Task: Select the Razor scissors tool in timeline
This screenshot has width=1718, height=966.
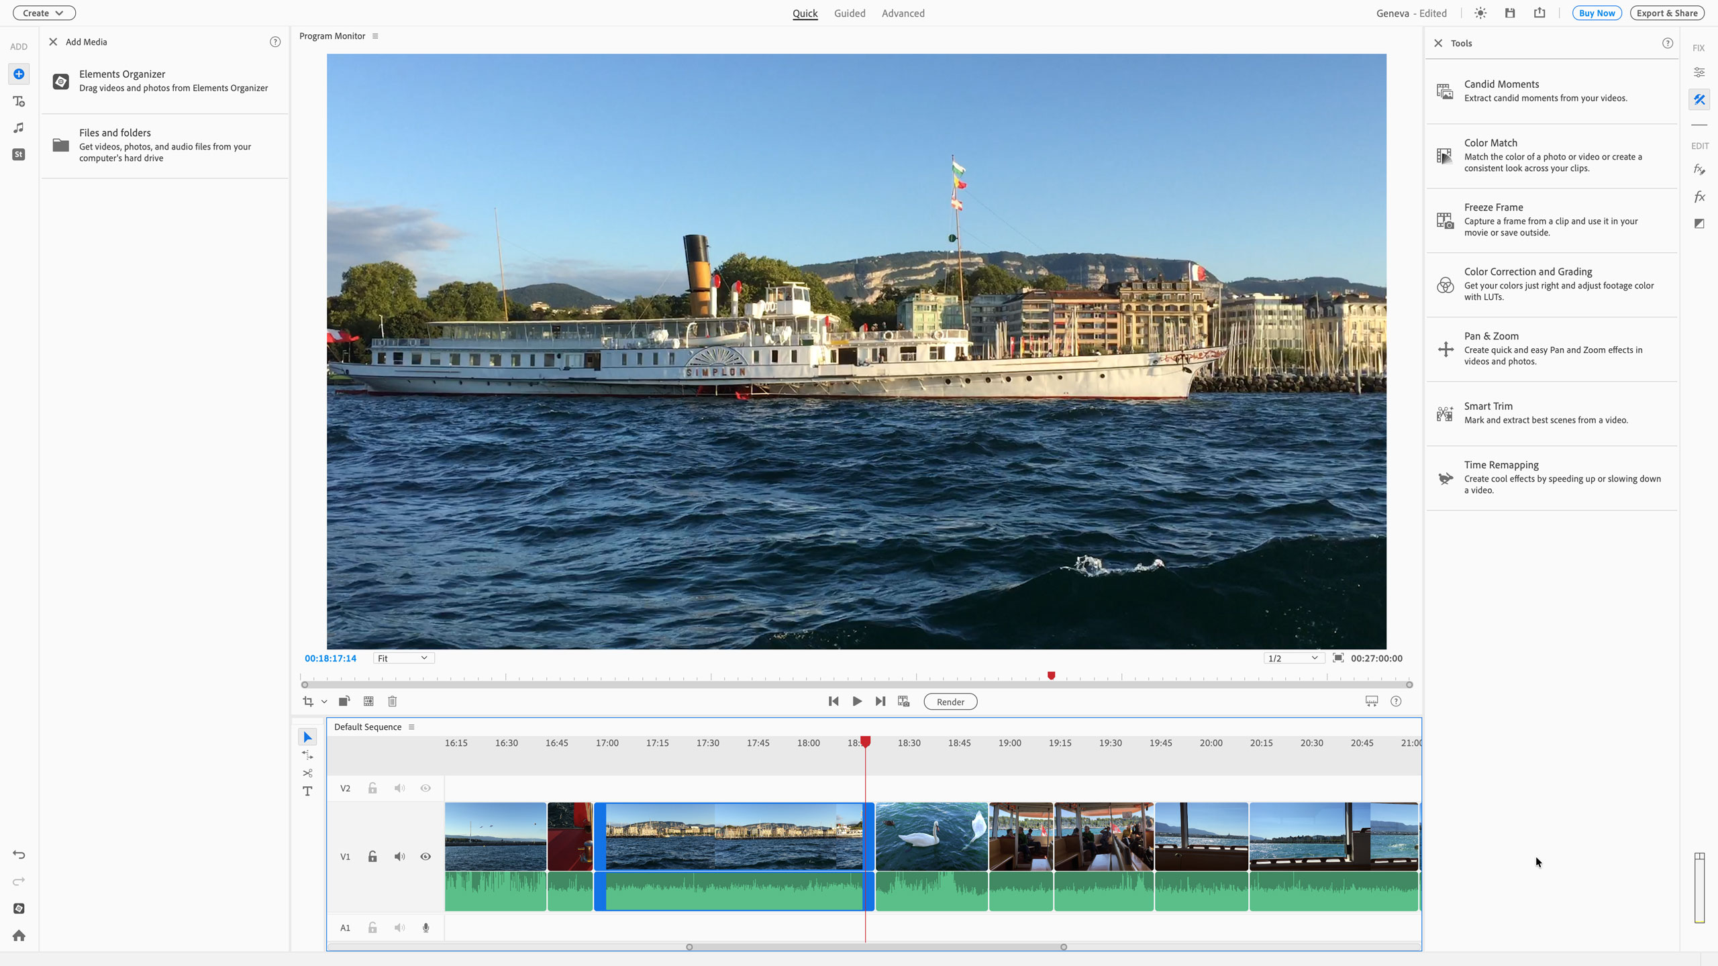Action: point(307,773)
